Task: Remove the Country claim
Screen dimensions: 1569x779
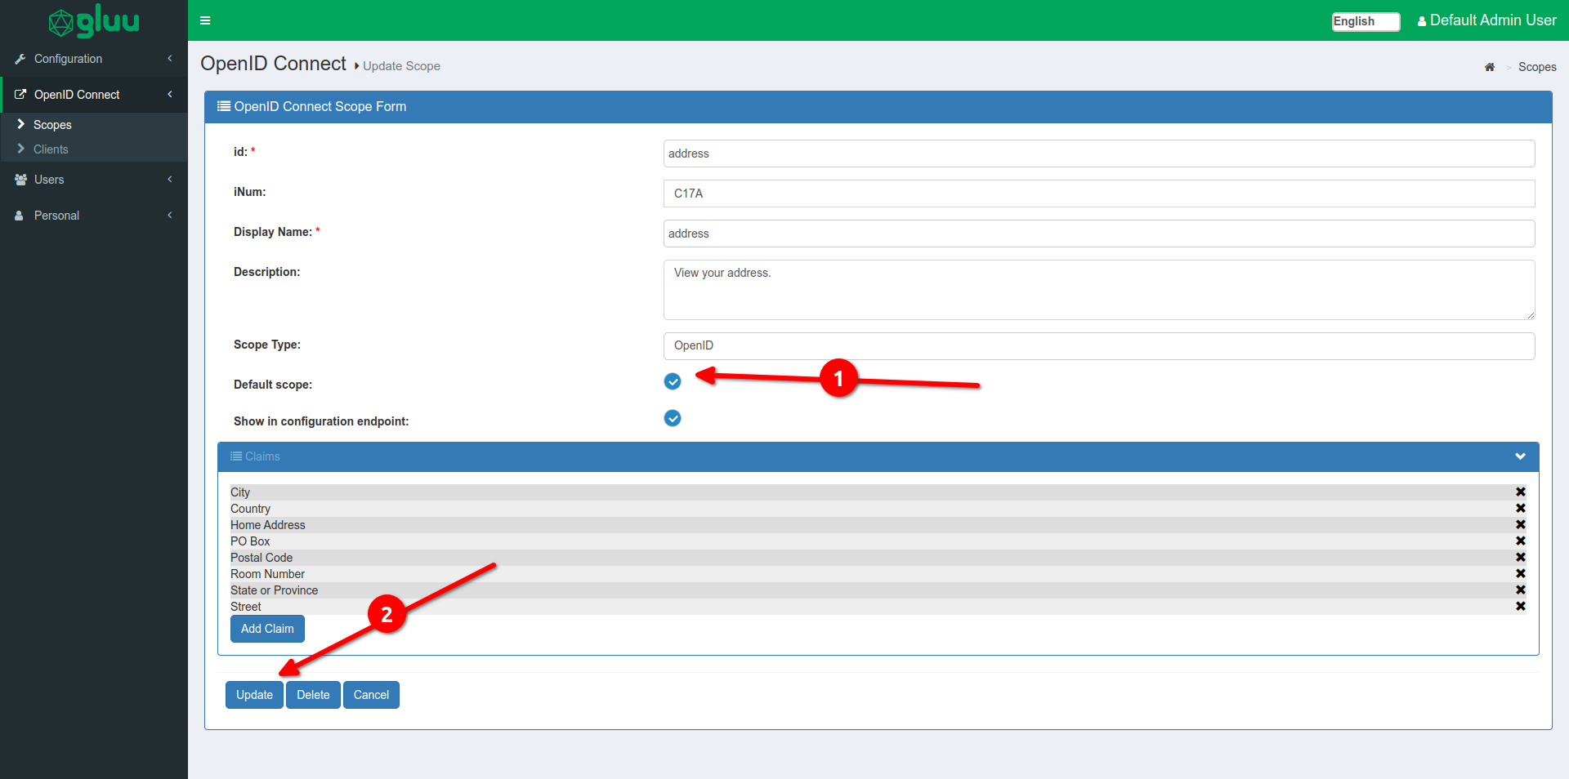Action: [1521, 508]
